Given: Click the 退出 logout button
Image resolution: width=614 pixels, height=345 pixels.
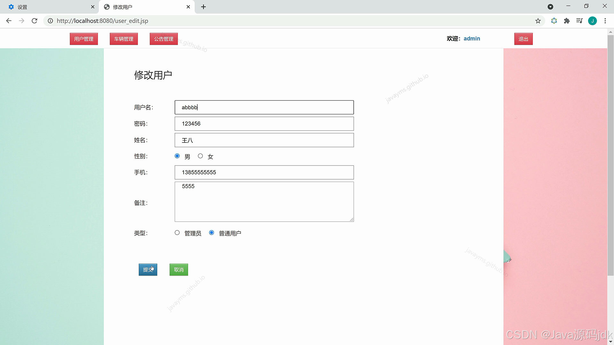Looking at the screenshot, I should 523,39.
